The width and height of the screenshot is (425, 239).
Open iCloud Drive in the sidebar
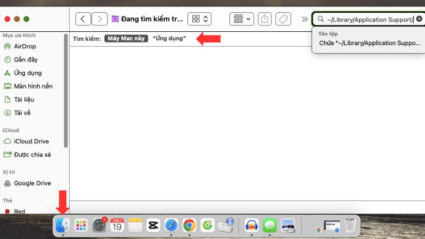tap(31, 141)
